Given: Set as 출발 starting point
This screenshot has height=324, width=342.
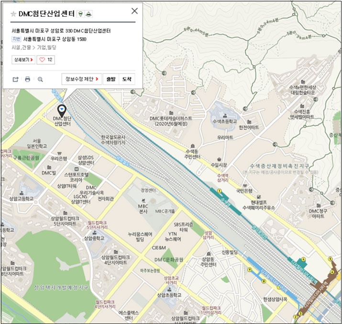Looking at the screenshot, I should pos(110,79).
